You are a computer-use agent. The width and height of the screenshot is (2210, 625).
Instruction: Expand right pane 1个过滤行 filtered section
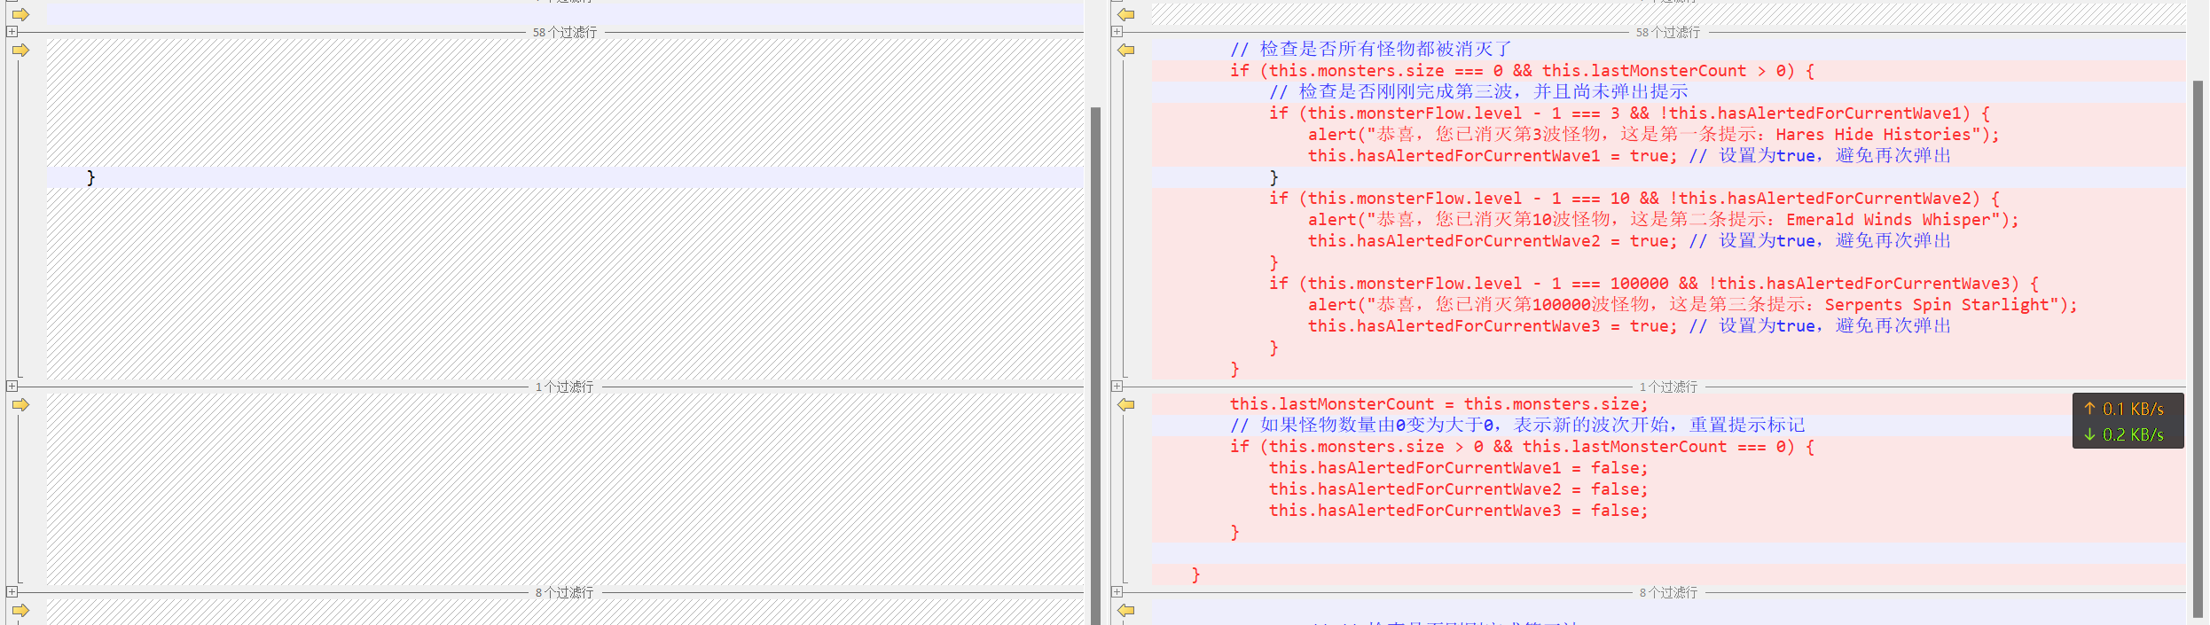coord(1117,386)
